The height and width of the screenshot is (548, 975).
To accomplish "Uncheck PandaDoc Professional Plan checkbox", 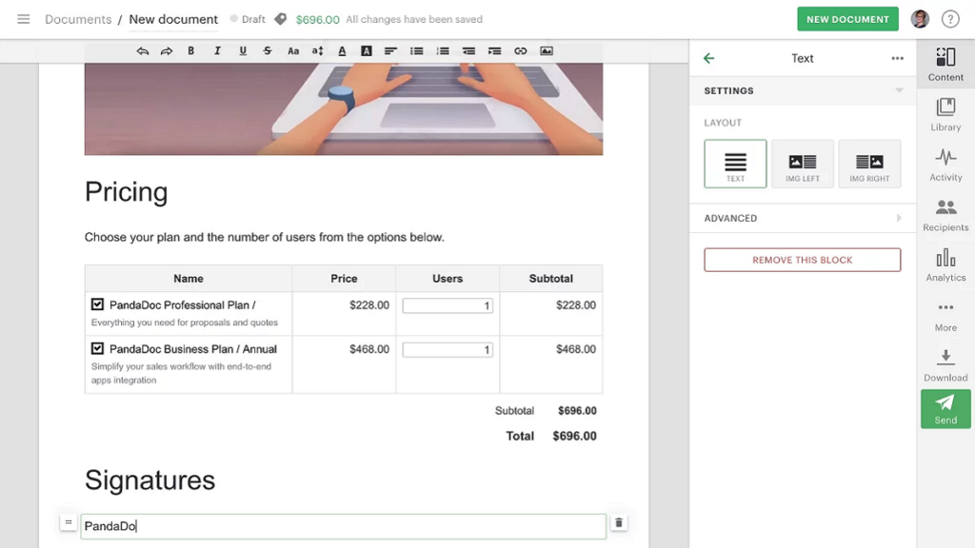I will tap(97, 304).
